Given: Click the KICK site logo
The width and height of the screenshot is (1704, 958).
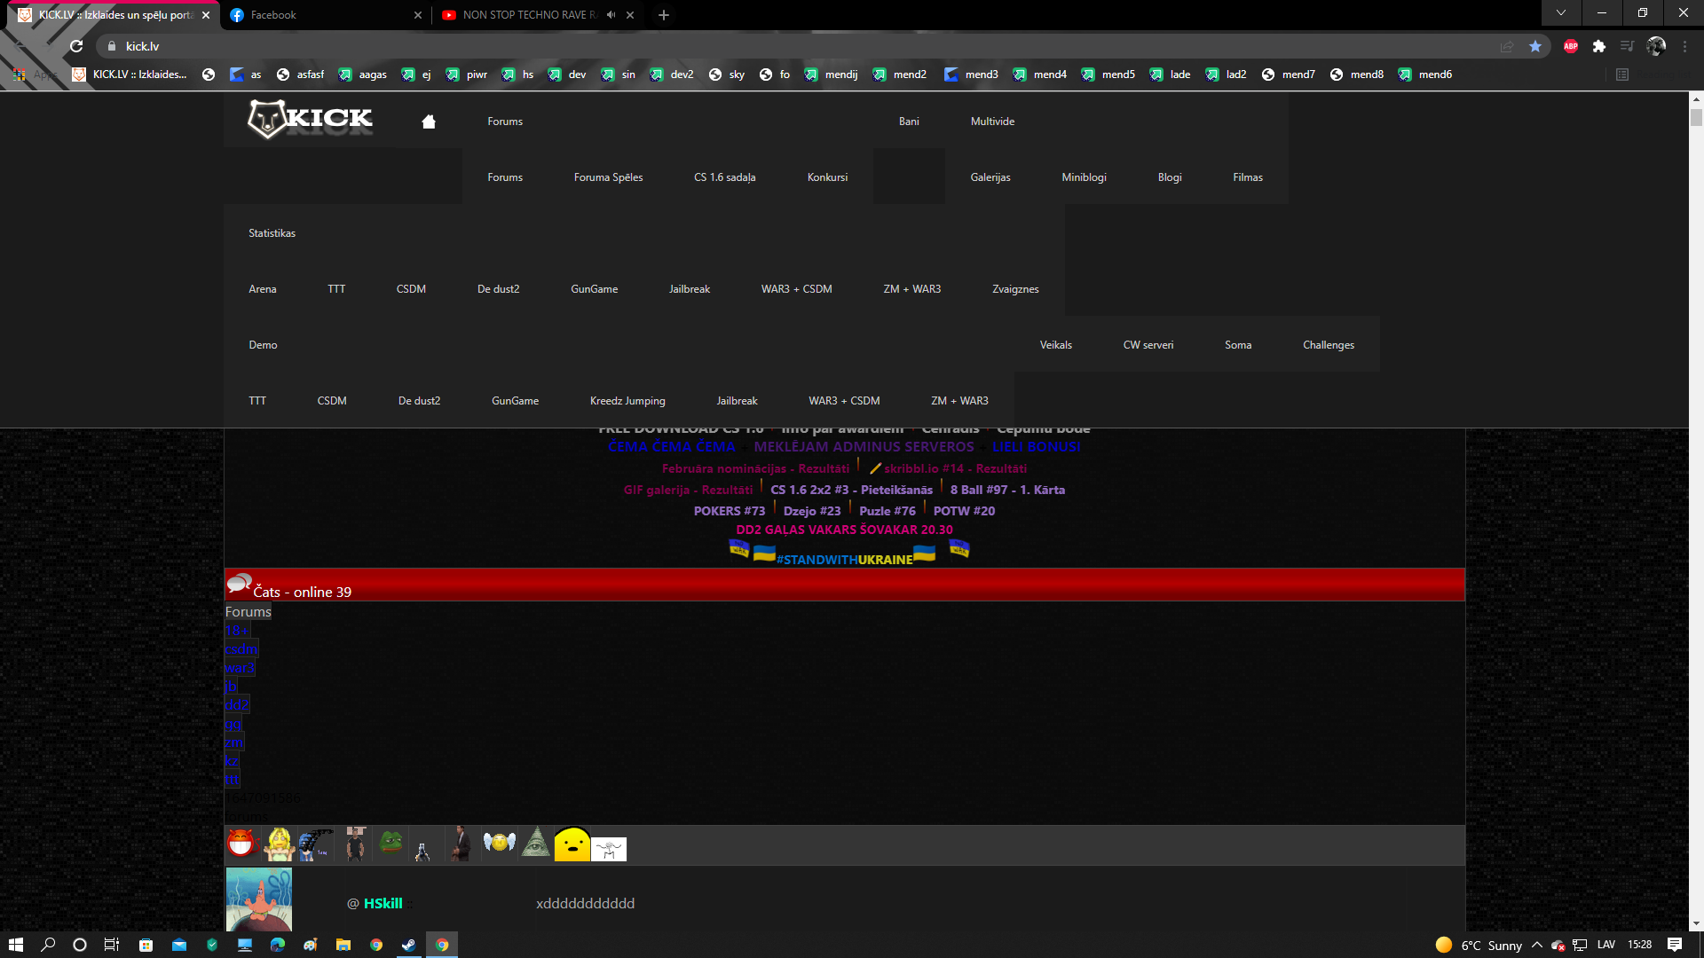Looking at the screenshot, I should click(x=310, y=118).
